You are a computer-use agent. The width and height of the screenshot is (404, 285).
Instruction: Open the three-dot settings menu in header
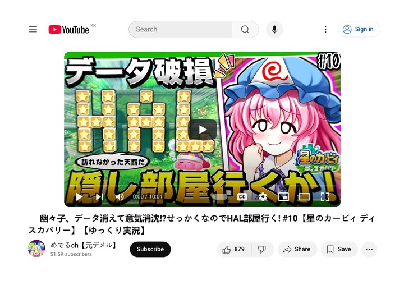point(325,29)
